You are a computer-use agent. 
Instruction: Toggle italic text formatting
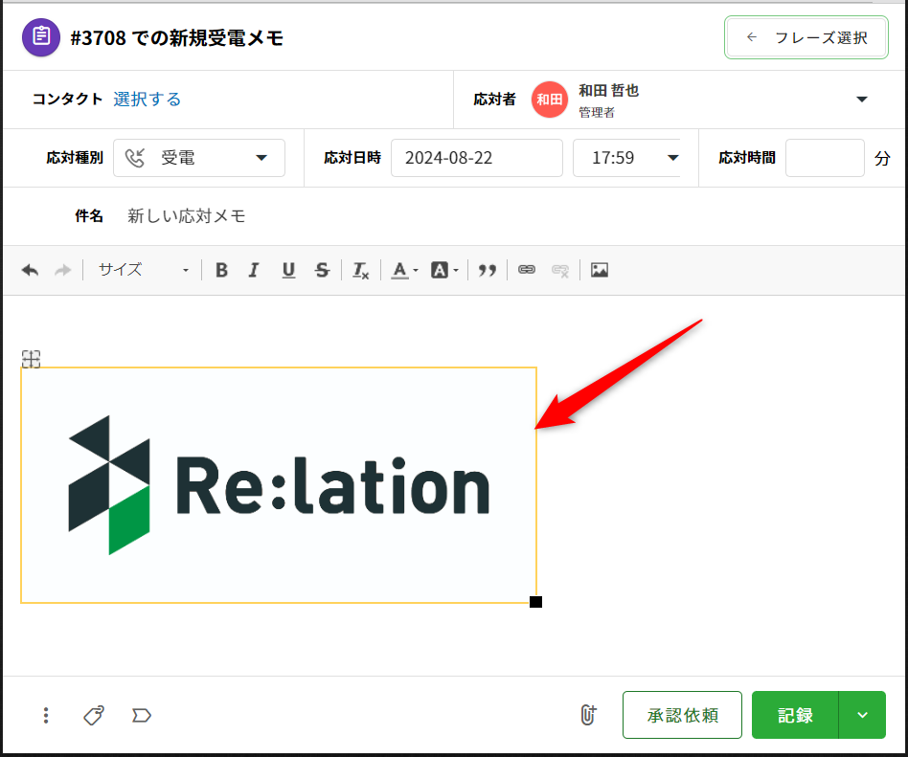click(x=254, y=271)
